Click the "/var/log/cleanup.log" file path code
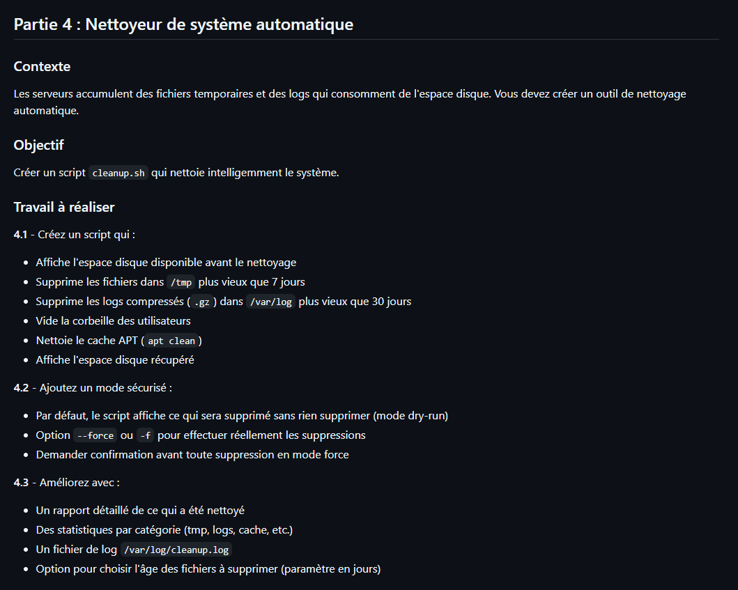This screenshot has height=590, width=738. click(x=176, y=550)
